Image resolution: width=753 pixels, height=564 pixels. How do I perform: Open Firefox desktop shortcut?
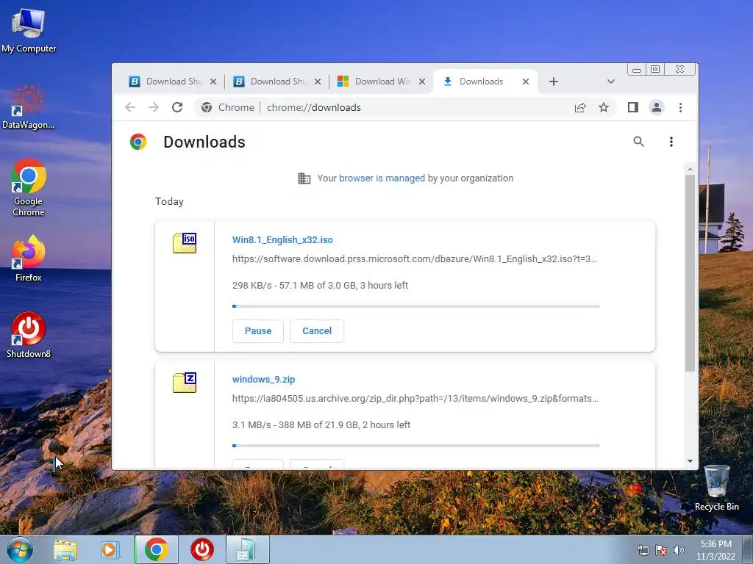point(29,258)
